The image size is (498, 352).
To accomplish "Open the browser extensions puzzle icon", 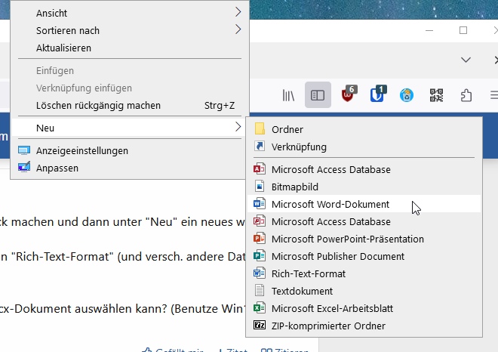I will tap(466, 95).
